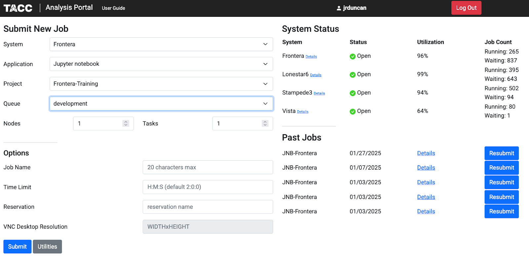Open the Project dropdown showing Frontera-Training
This screenshot has height=259, width=529.
(x=161, y=84)
